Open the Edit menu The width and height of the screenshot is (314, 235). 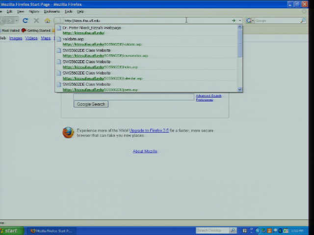[9, 12]
